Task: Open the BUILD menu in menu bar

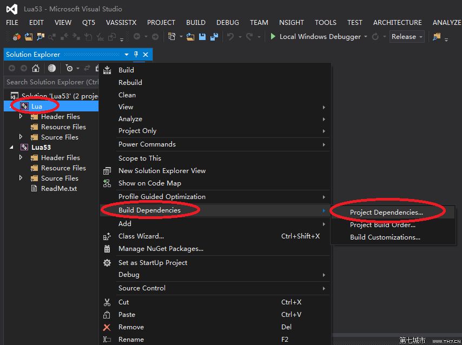Action: point(196,23)
